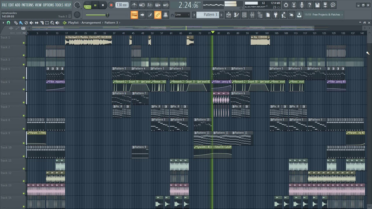372x209 pixels.
Task: Toggle wait for input before playing
Action: 142,5
